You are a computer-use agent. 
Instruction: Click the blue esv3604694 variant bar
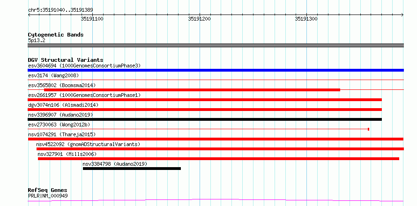pos(216,70)
